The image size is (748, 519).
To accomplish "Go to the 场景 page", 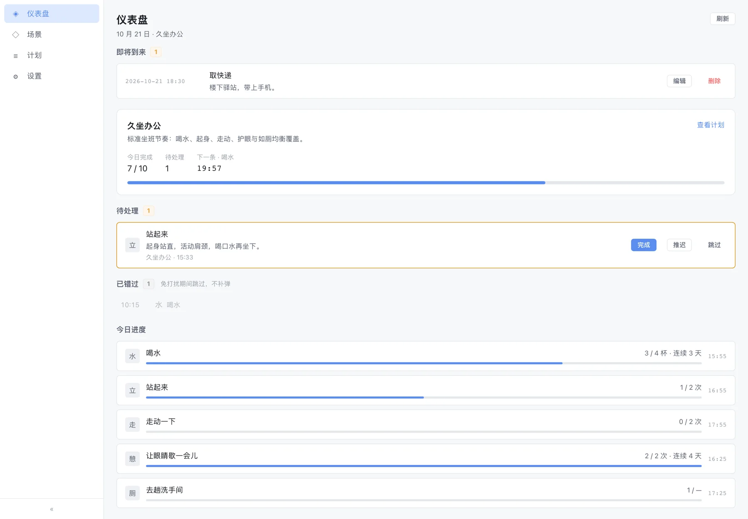I will [52, 34].
